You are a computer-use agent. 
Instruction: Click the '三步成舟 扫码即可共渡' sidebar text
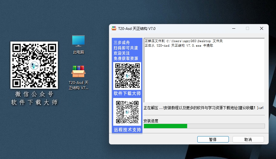pyautogui.click(x=126, y=45)
